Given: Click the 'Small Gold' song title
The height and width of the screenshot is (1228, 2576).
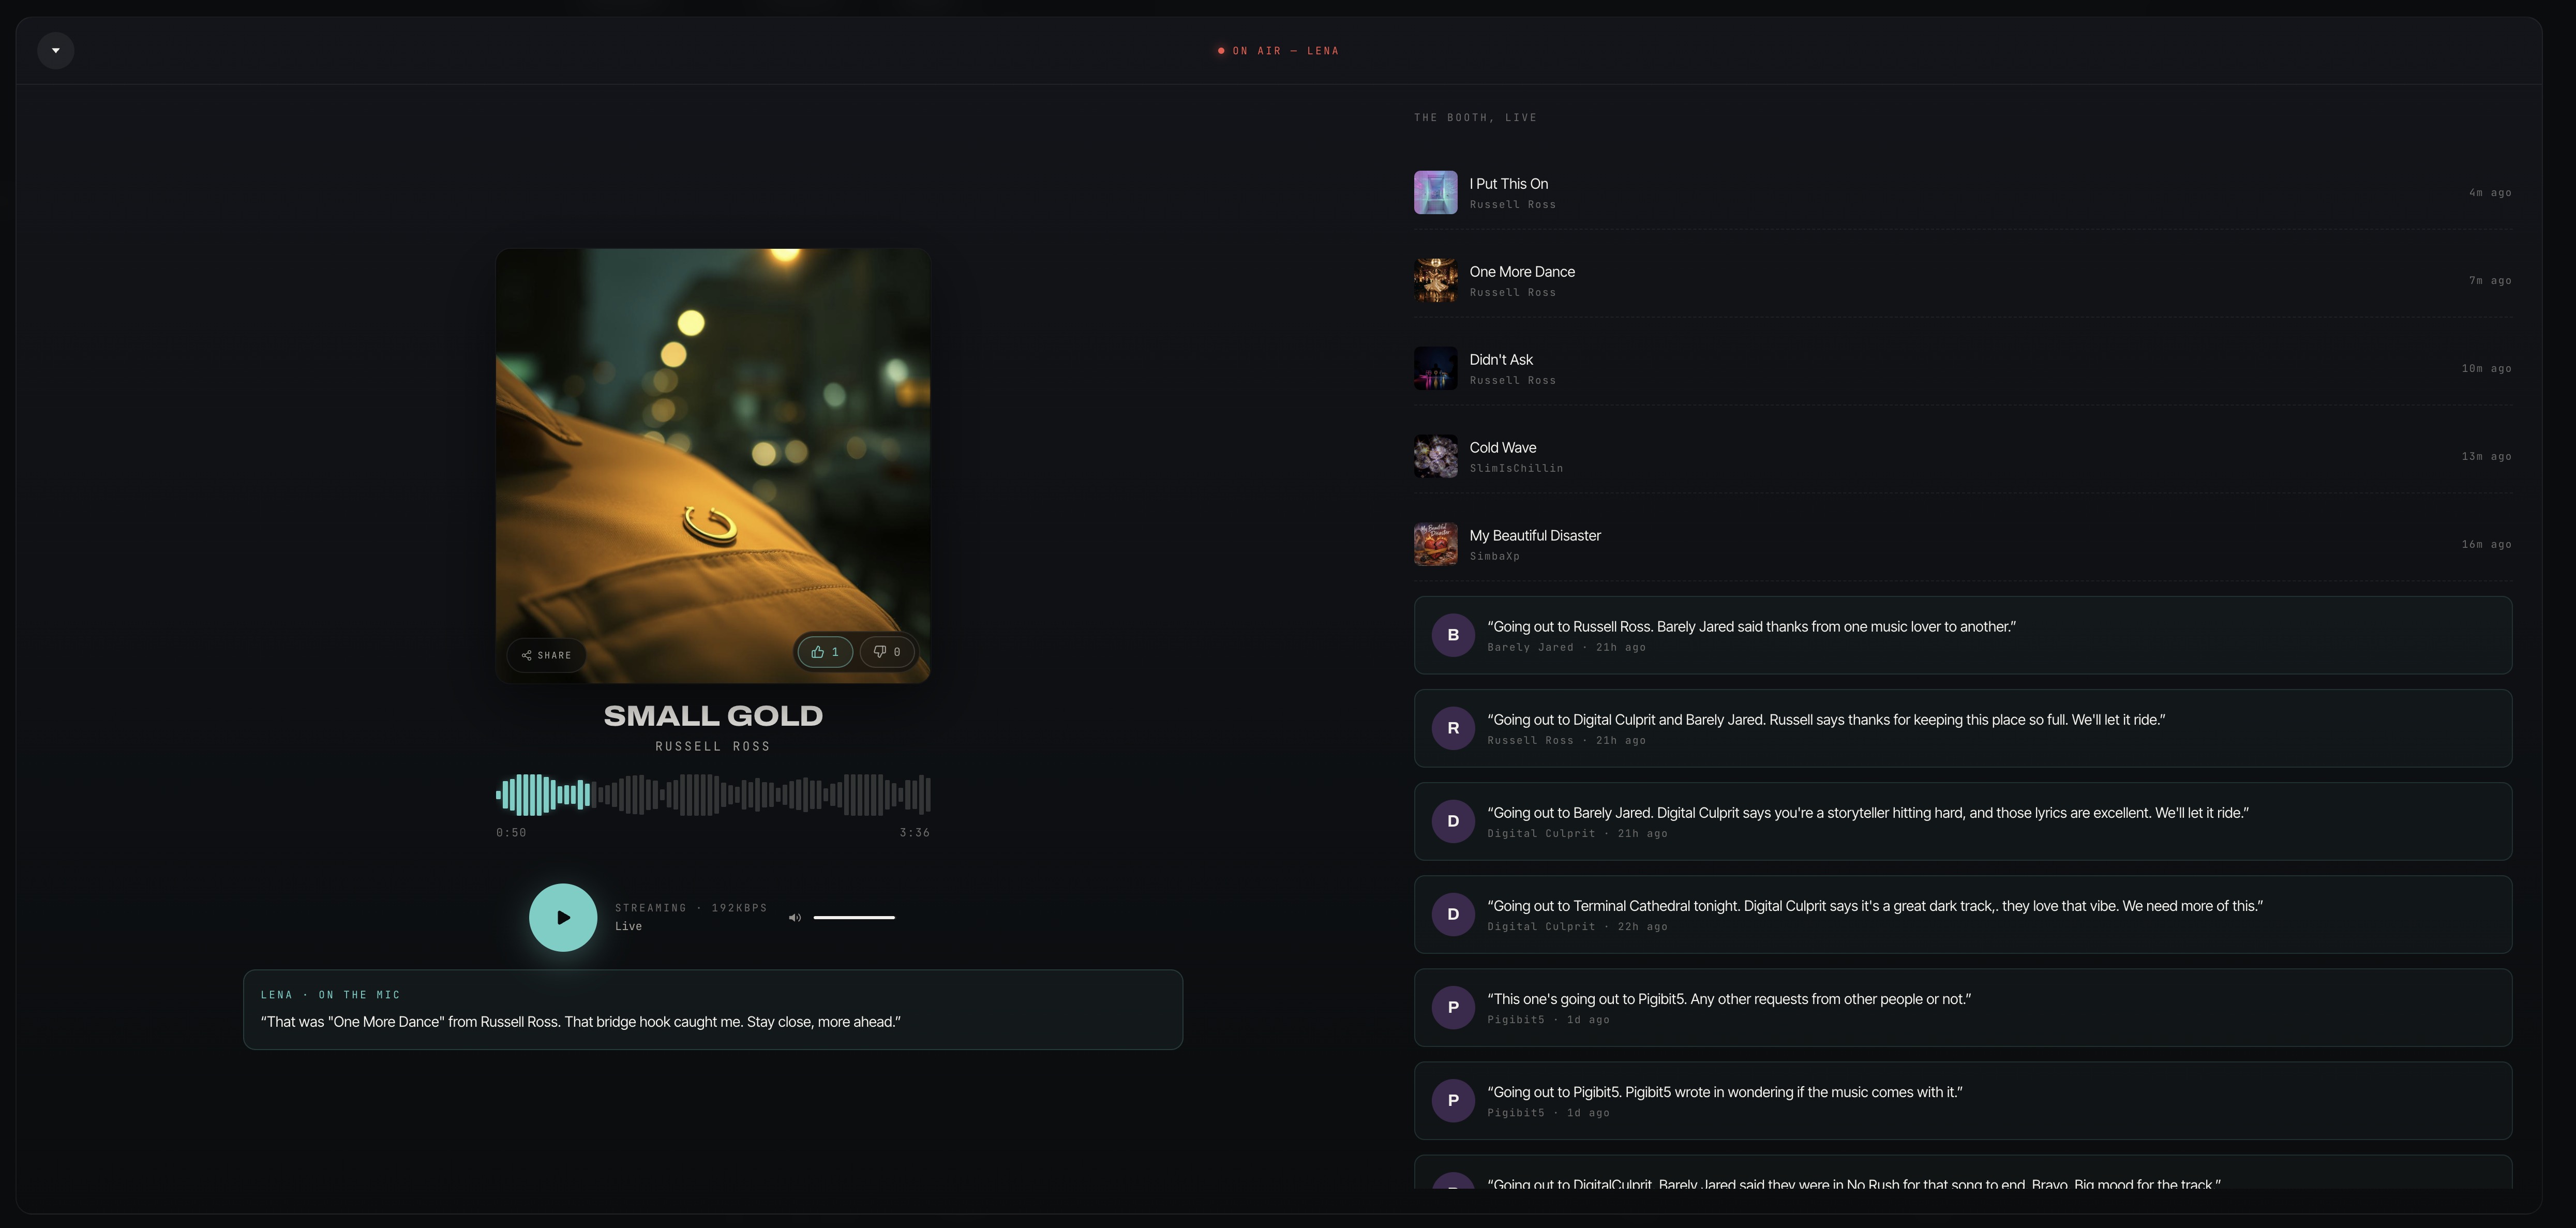Looking at the screenshot, I should point(713,716).
